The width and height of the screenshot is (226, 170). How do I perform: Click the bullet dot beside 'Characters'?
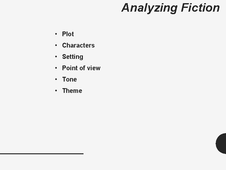[x=56, y=45]
